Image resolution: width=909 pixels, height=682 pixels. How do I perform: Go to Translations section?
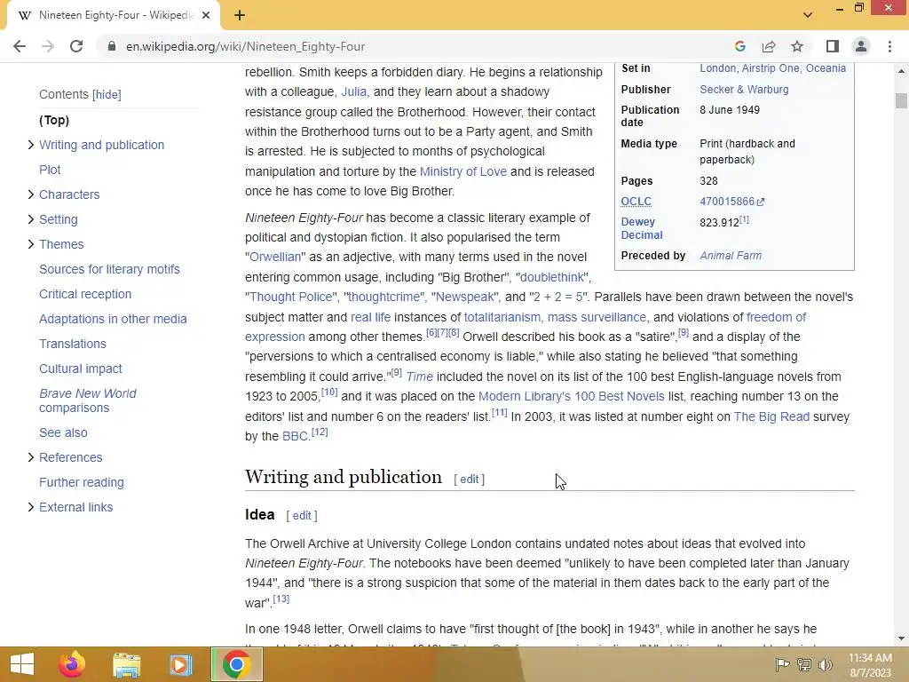pyautogui.click(x=73, y=344)
